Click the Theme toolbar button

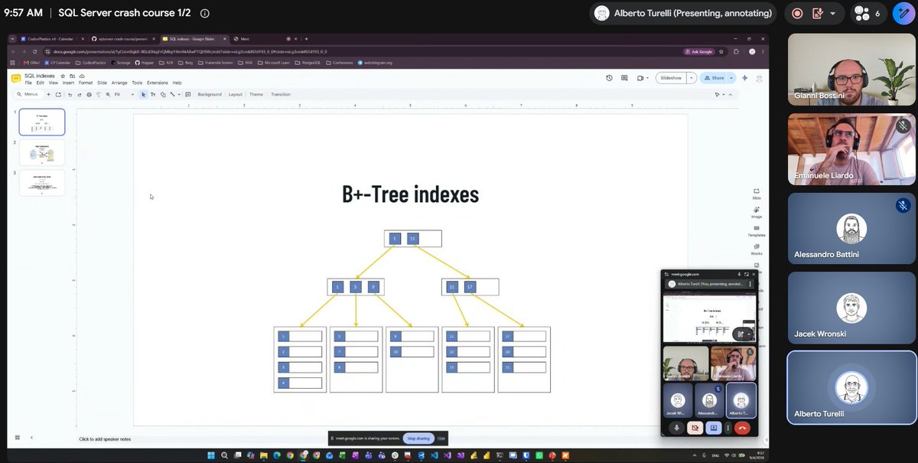pyautogui.click(x=256, y=94)
